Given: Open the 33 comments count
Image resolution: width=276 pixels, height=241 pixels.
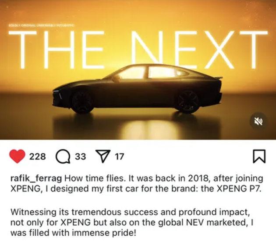Looking at the screenshot, I should pos(81,156).
